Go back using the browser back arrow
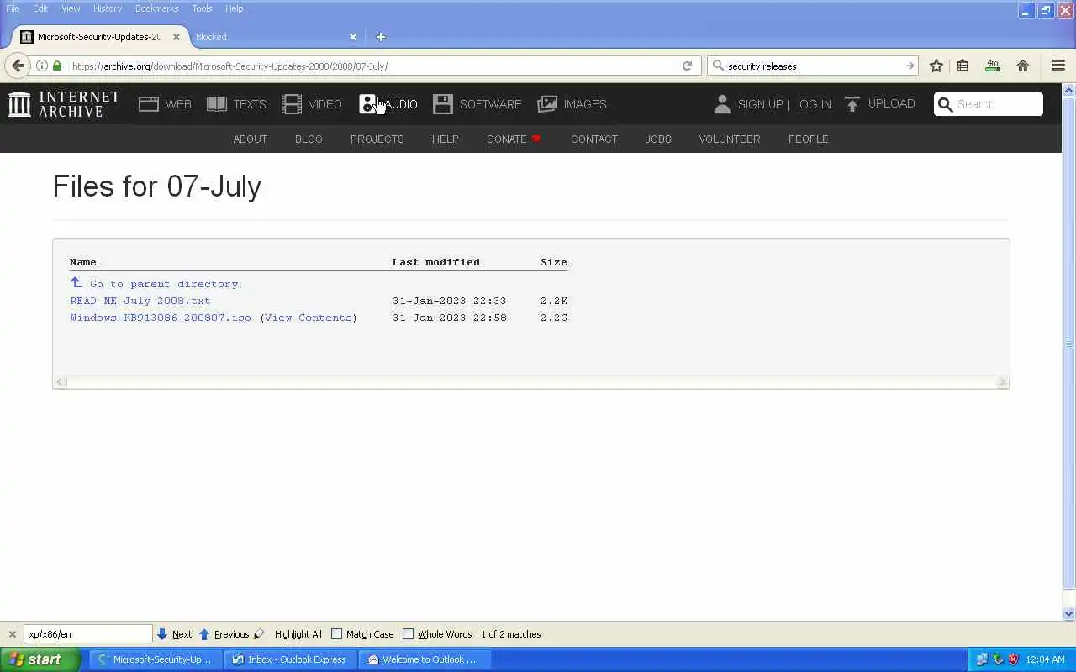This screenshot has height=672, width=1076. click(x=18, y=66)
